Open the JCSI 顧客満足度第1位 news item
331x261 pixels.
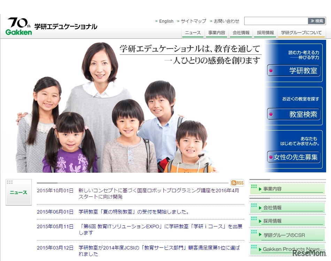159,251
